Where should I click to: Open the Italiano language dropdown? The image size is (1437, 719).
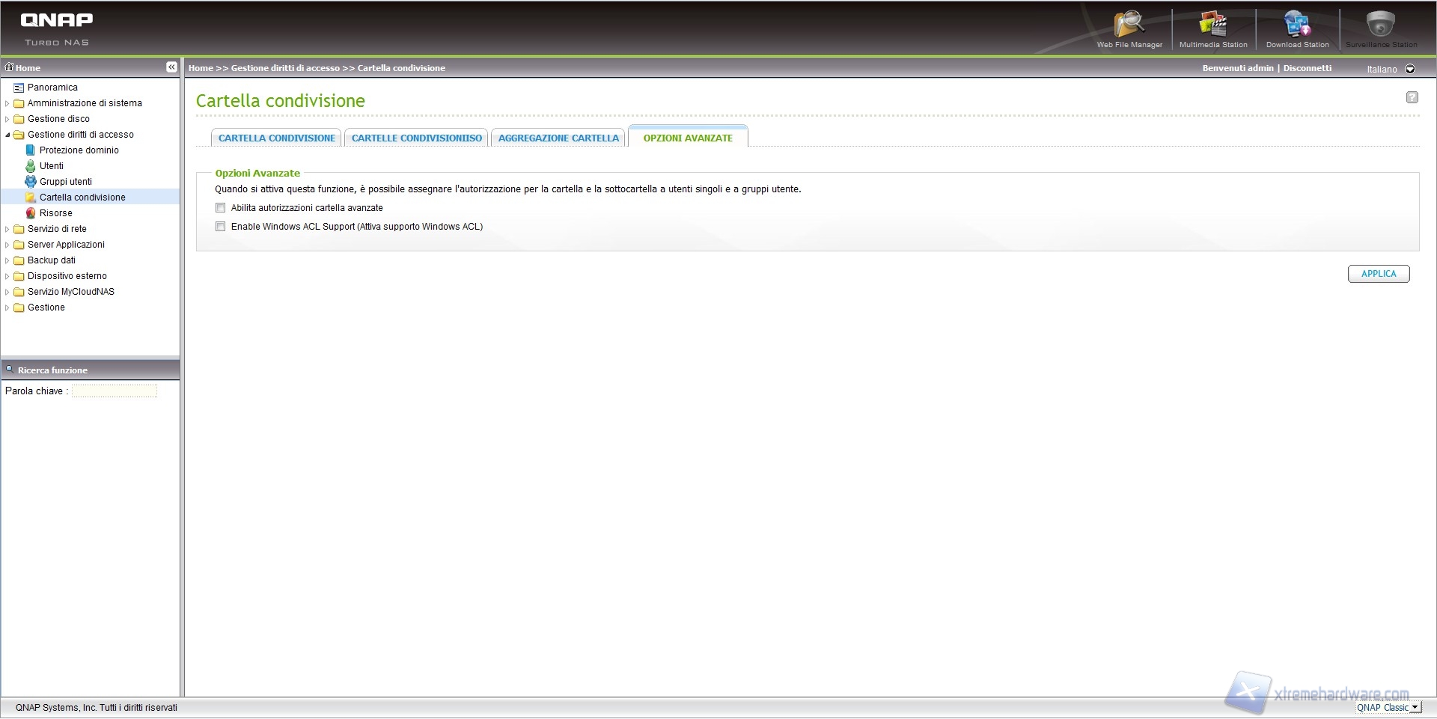[x=1410, y=69]
